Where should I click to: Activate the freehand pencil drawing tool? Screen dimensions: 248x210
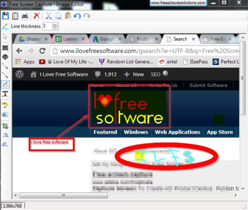click(5, 84)
